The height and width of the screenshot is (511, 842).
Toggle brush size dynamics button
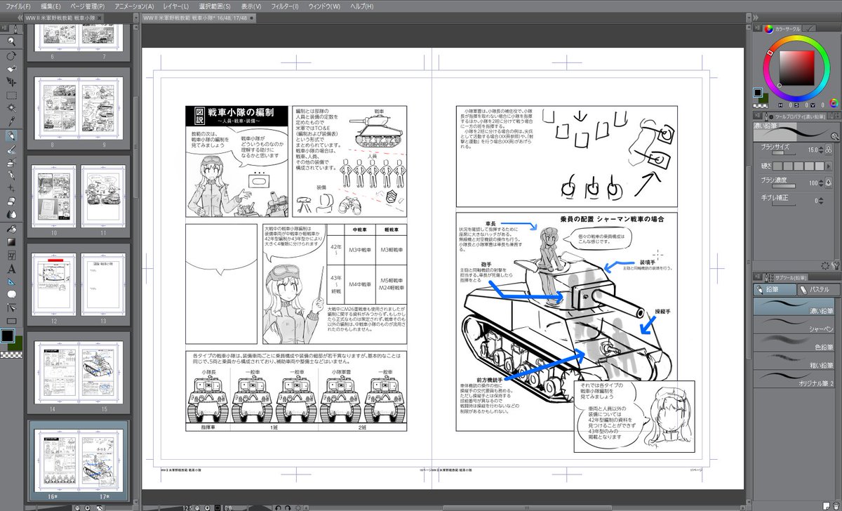point(829,150)
